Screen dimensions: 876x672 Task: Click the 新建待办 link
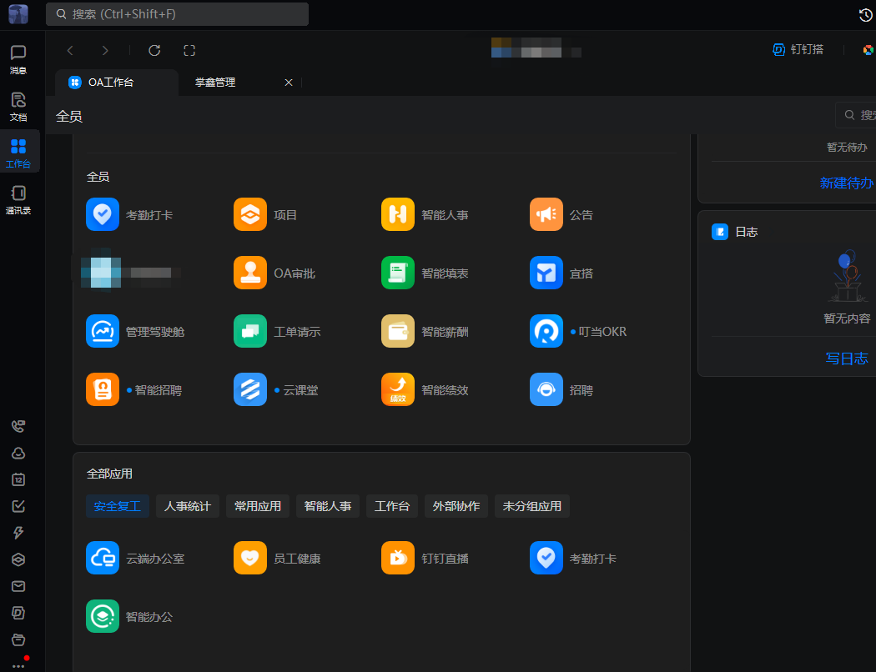point(847,183)
